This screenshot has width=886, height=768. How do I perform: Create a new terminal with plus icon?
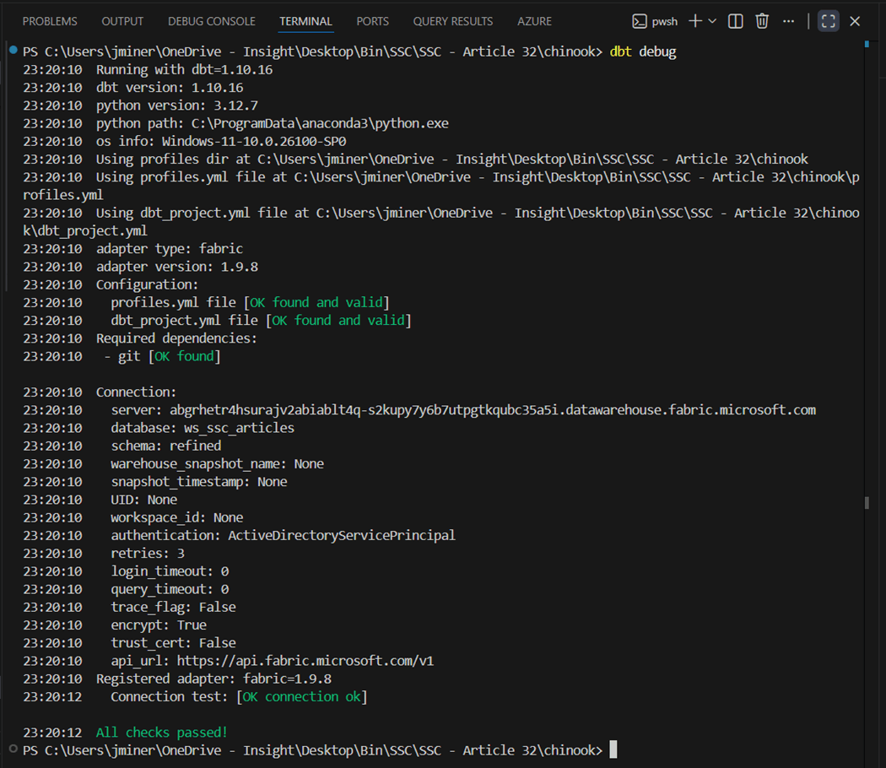[x=695, y=21]
